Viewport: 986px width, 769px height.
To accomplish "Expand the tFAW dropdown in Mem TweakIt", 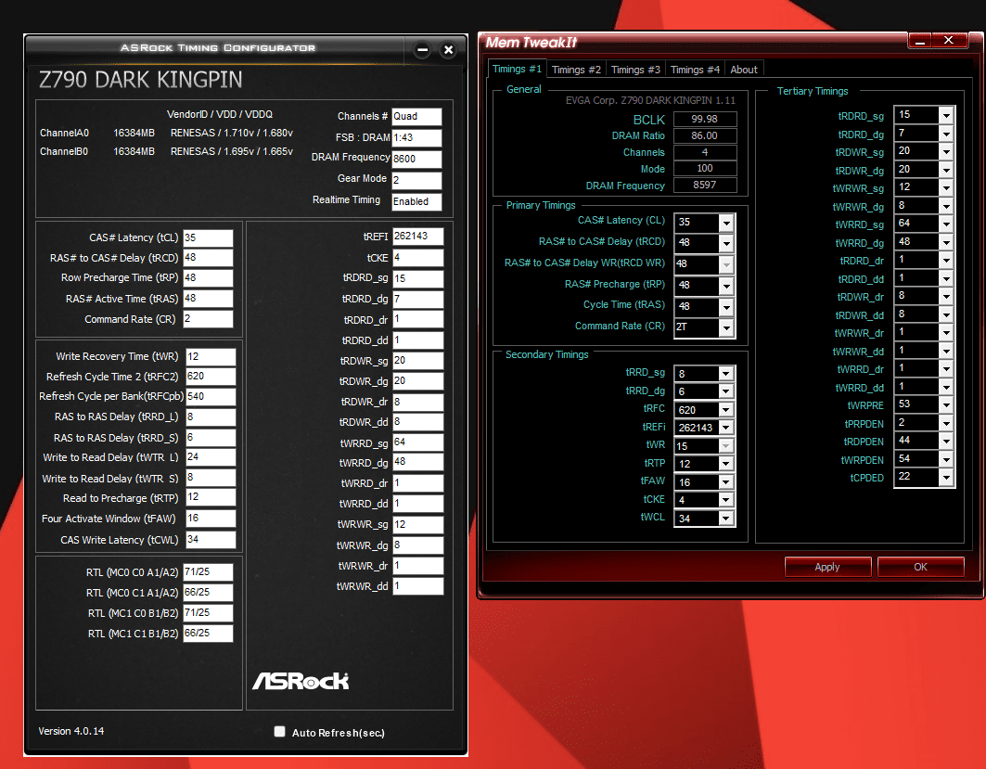I will point(725,482).
